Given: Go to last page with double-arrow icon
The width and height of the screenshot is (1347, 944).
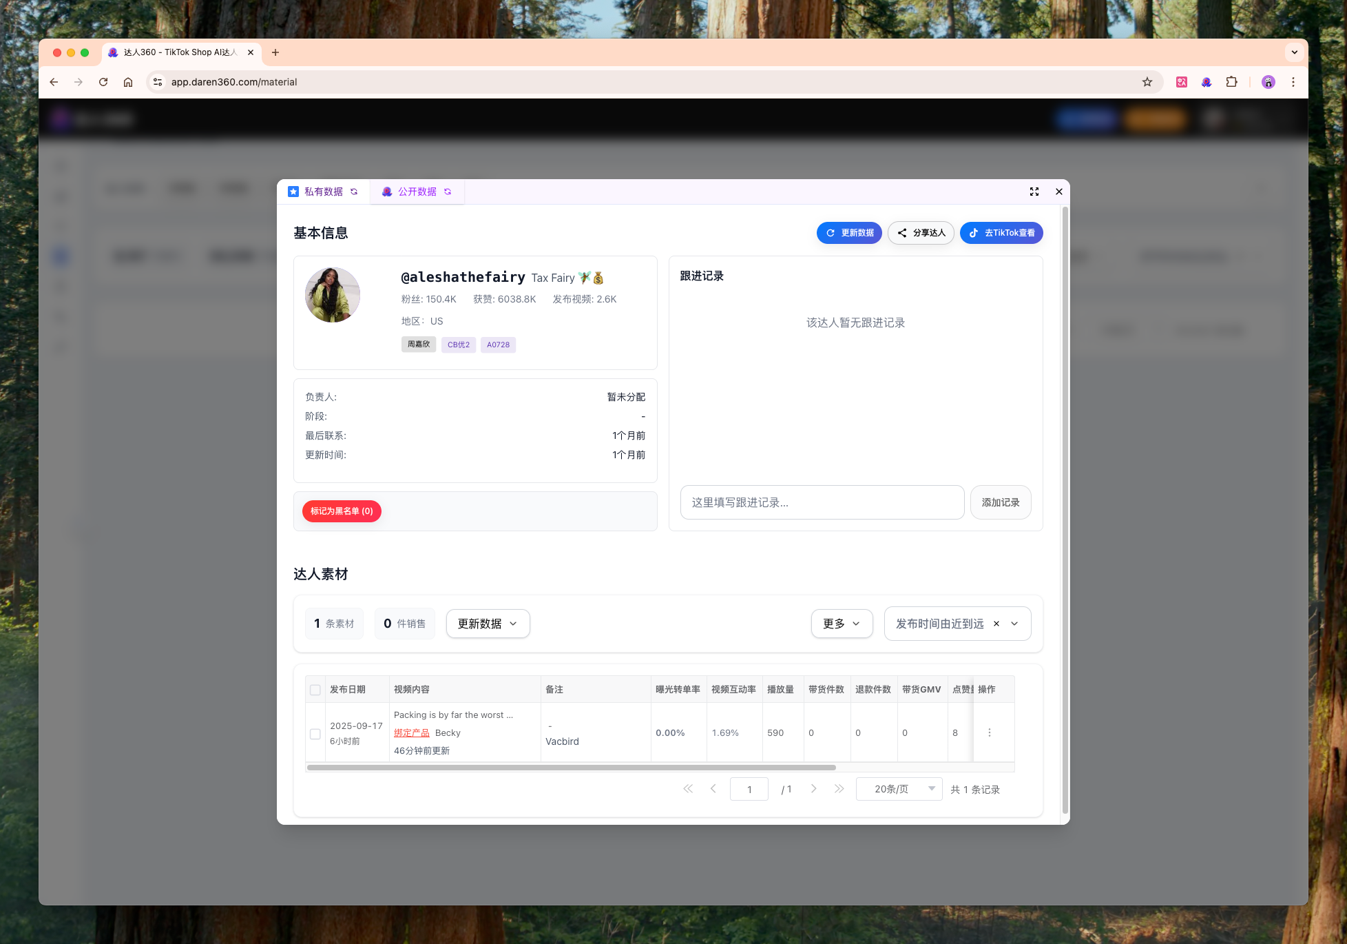Looking at the screenshot, I should click(838, 789).
